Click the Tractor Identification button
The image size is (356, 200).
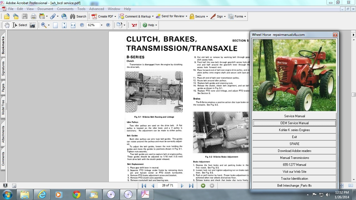pyautogui.click(x=295, y=179)
